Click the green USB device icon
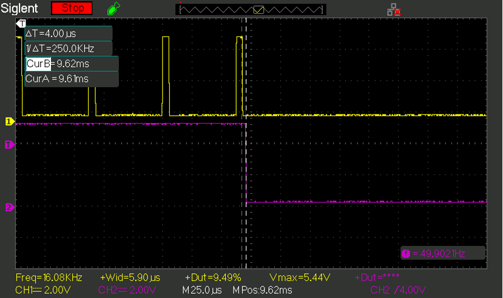503x298 pixels. (x=113, y=8)
